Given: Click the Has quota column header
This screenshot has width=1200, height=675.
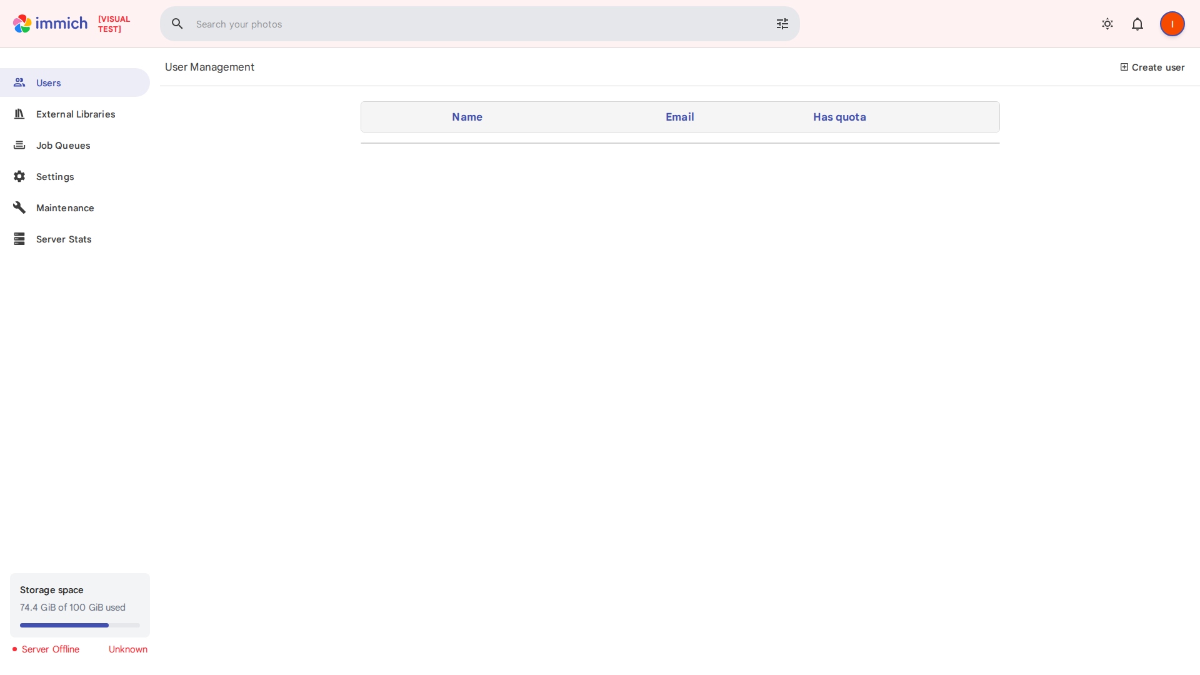Looking at the screenshot, I should click(x=839, y=117).
